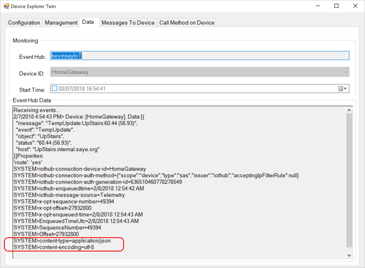Click the iothub-connection-auth-method line
The width and height of the screenshot is (365, 268).
click(156, 175)
